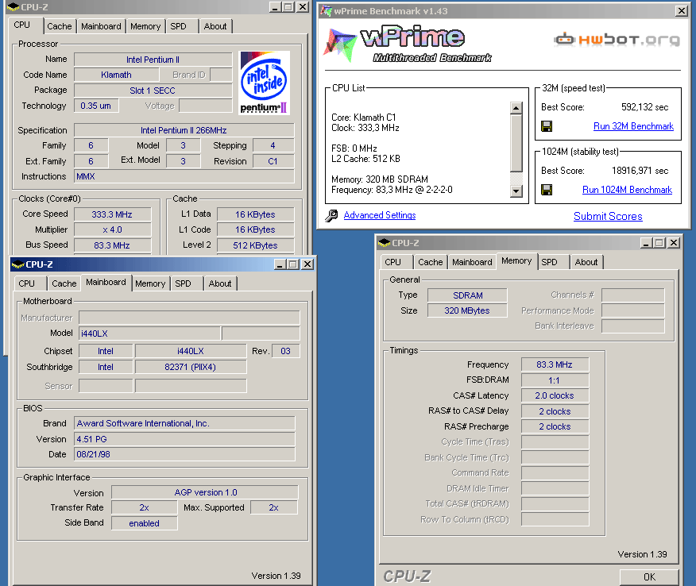
Task: Click the BIOS Date value 08/21/98
Action: click(x=184, y=454)
